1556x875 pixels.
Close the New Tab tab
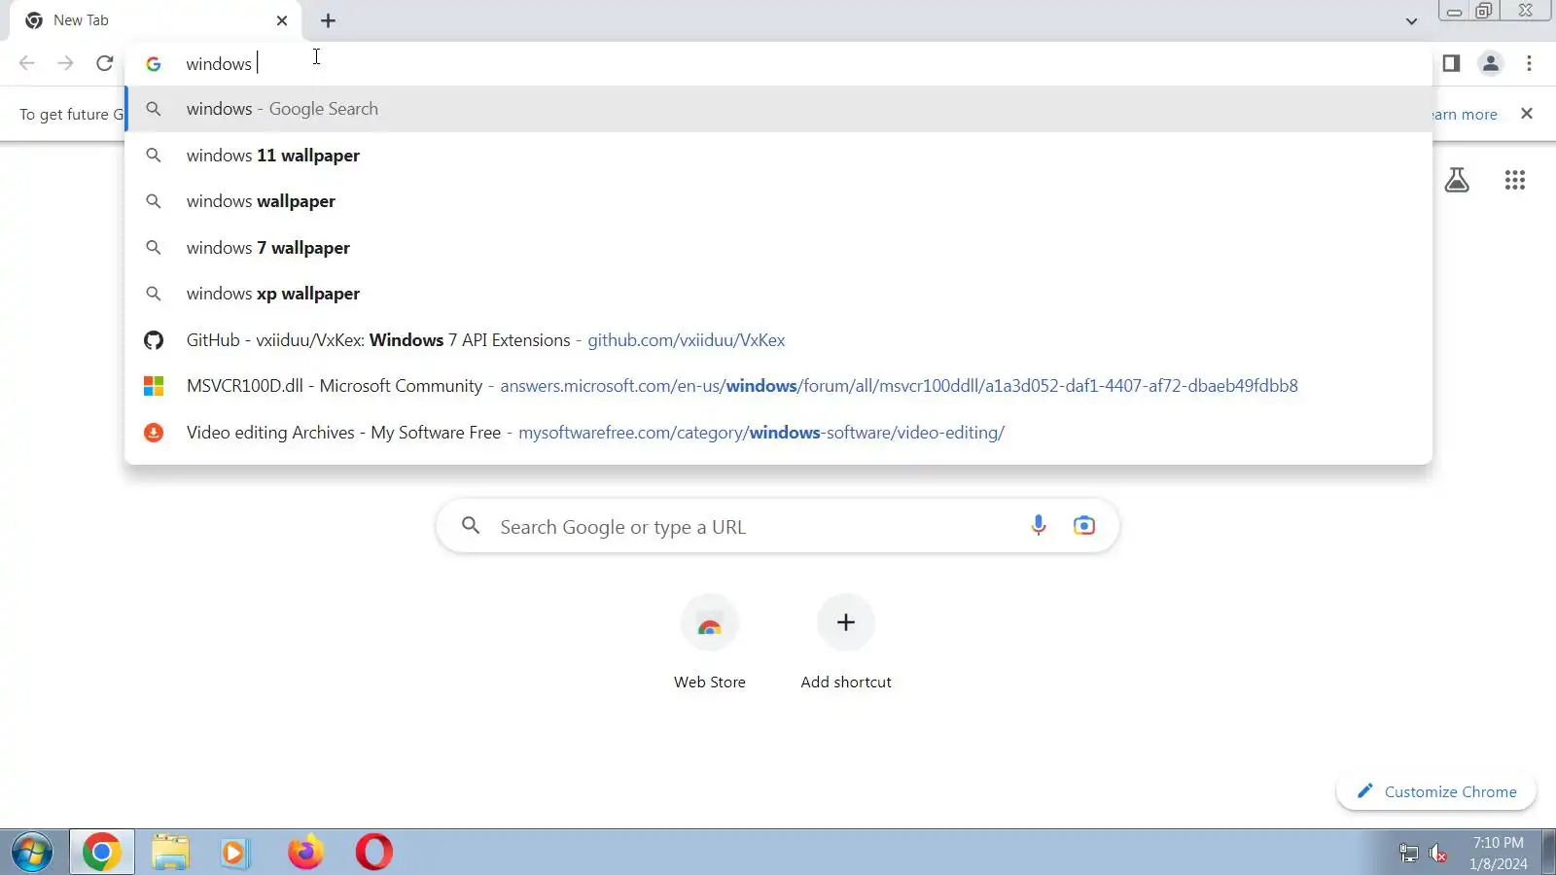tap(282, 20)
